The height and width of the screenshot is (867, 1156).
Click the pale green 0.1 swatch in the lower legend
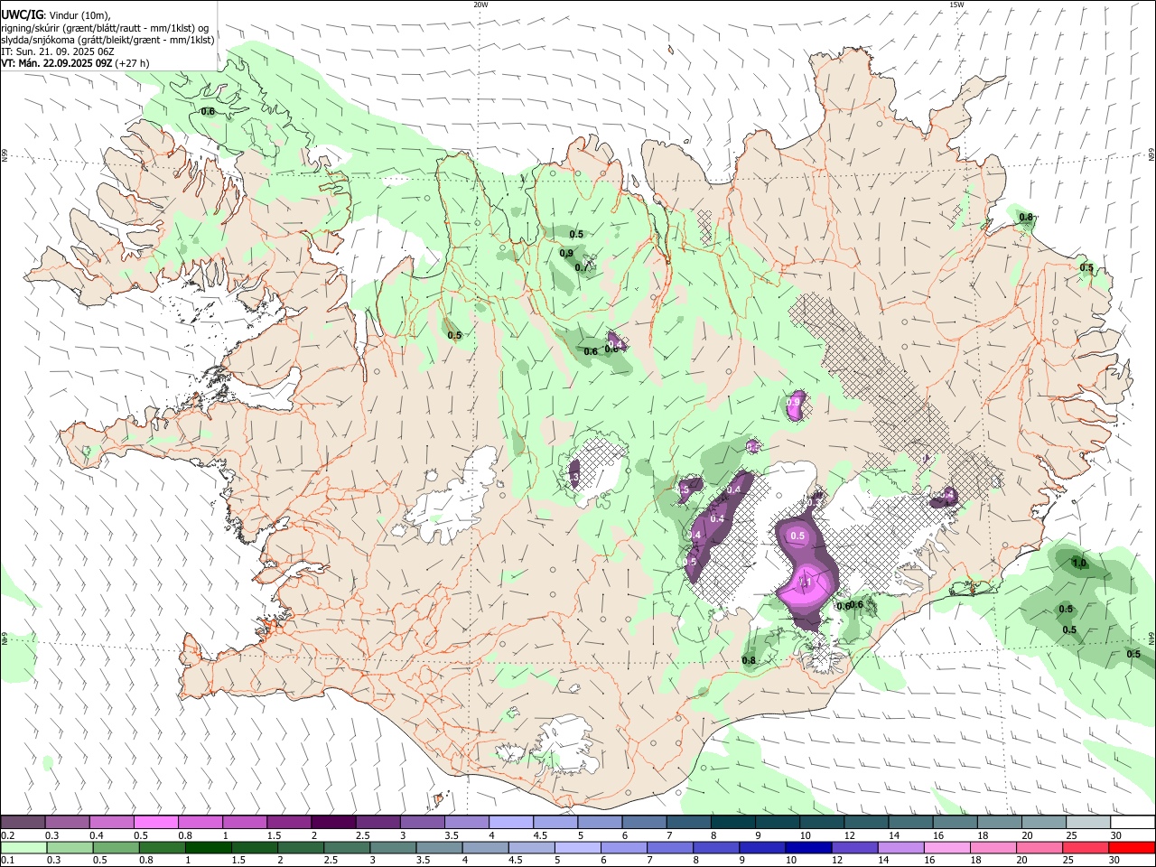pyautogui.click(x=23, y=847)
